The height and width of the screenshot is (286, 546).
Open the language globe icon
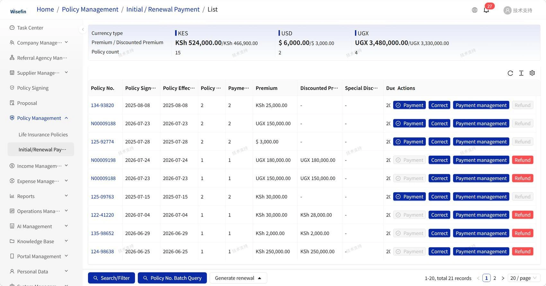(x=474, y=10)
